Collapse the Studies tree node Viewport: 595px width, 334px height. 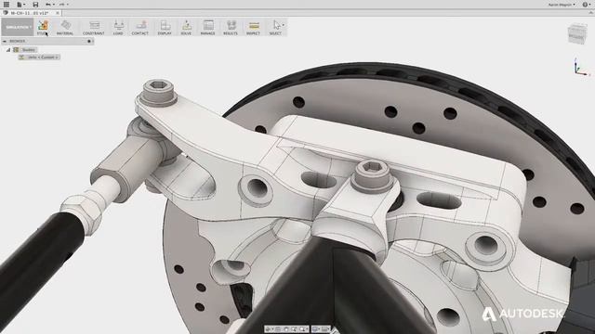click(x=8, y=49)
